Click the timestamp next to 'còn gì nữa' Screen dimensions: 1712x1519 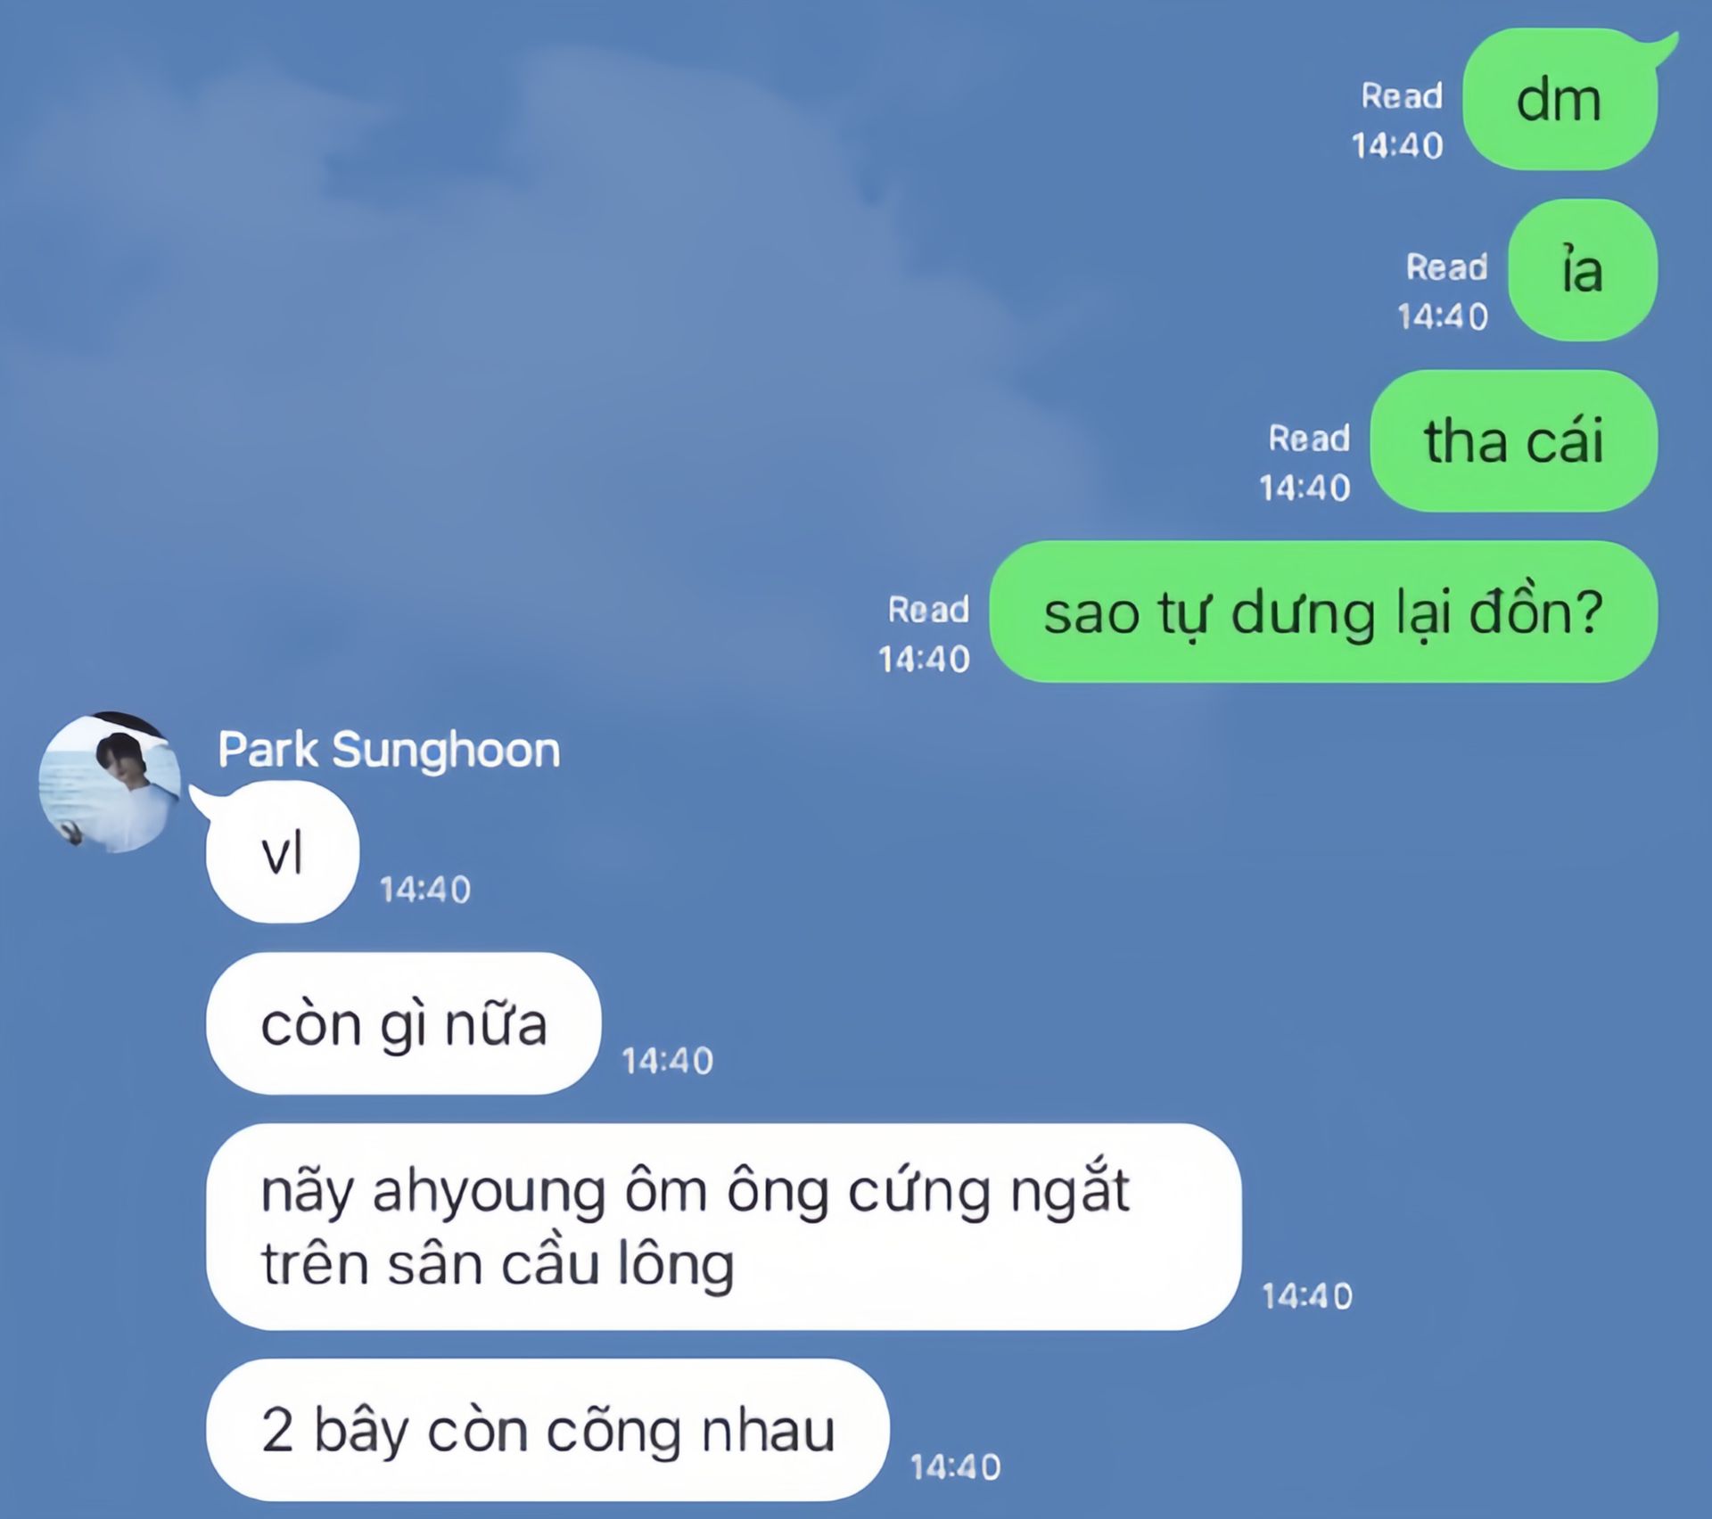coord(668,1061)
